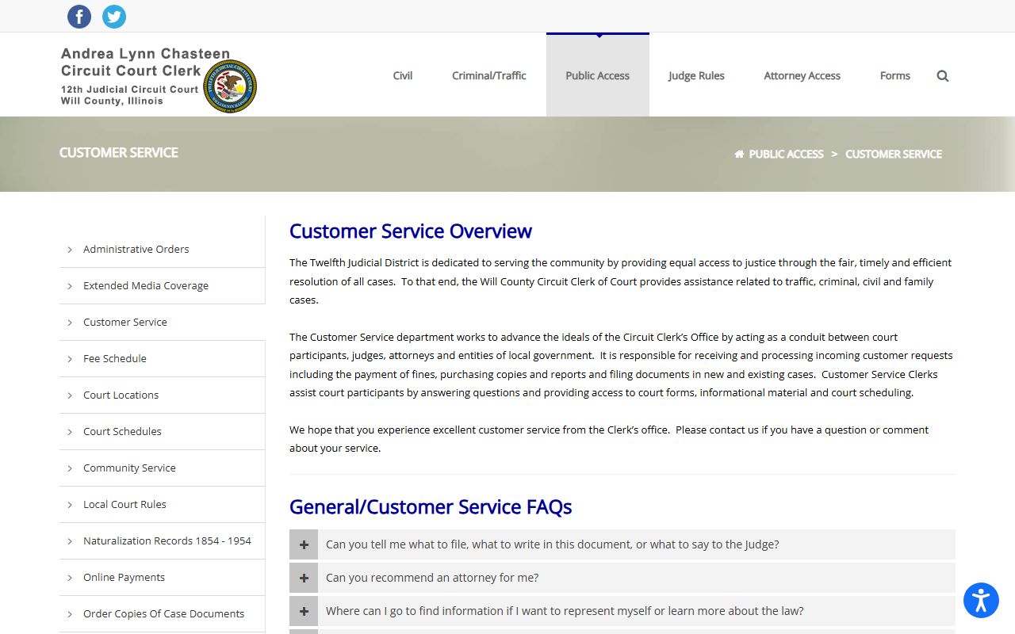Viewport: 1015px width, 634px height.
Task: Click chevron beside Court Locations
Action: 70,395
